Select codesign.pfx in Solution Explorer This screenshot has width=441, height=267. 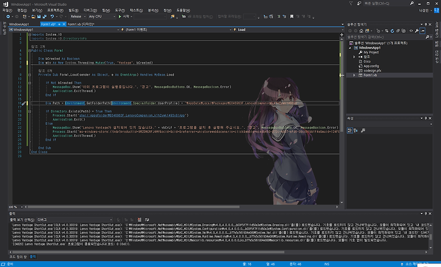pos(372,71)
